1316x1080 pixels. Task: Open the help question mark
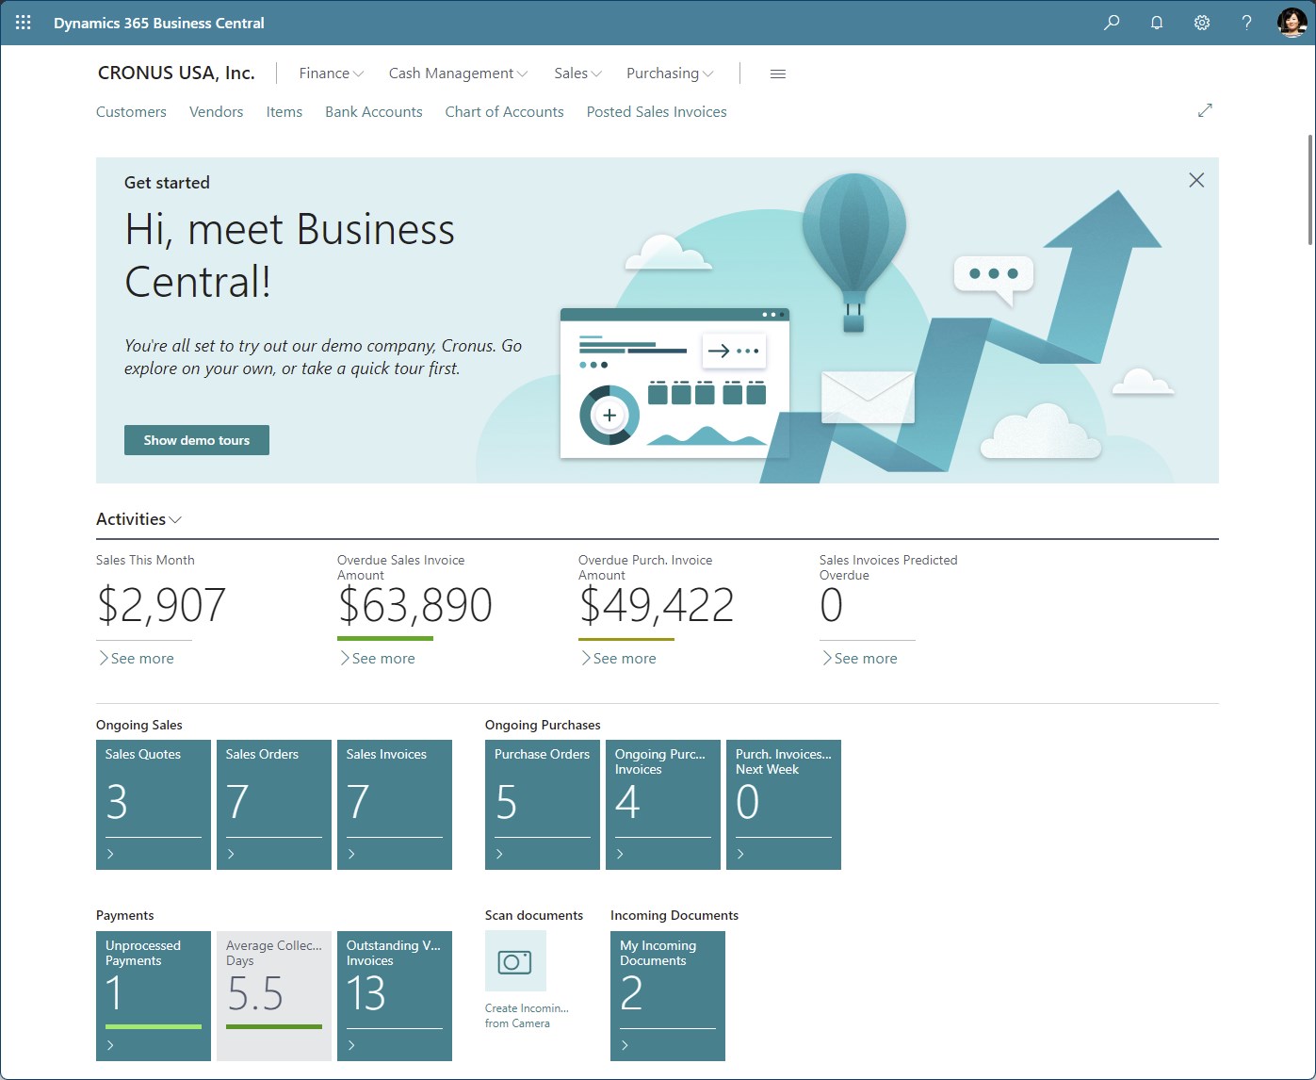click(1245, 22)
